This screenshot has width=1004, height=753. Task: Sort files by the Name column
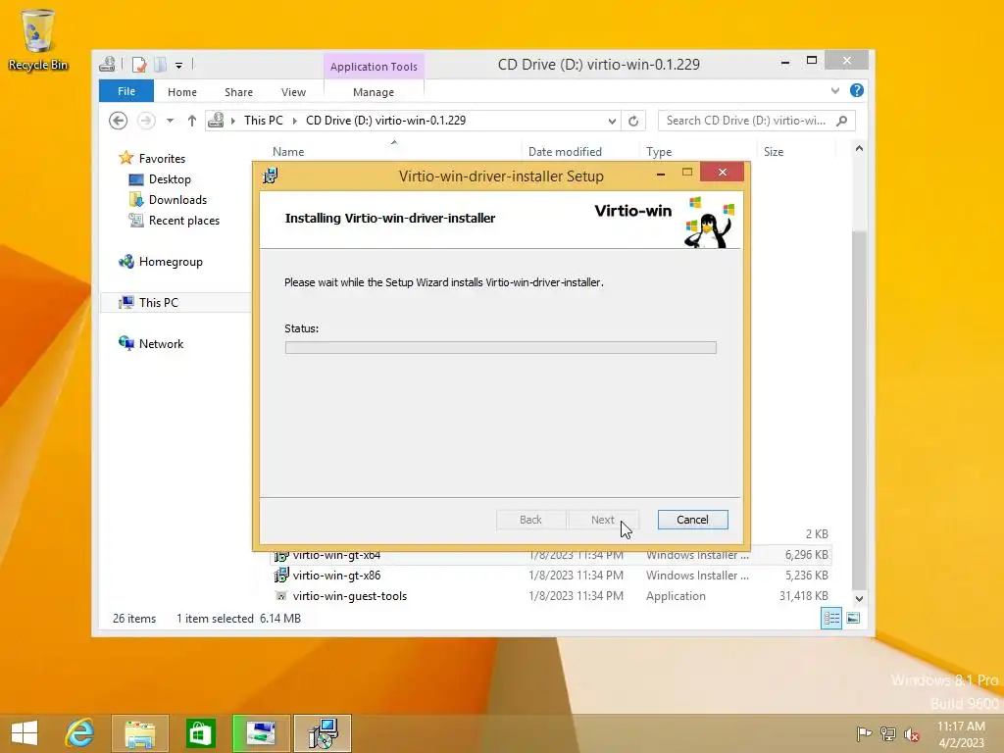coord(288,152)
